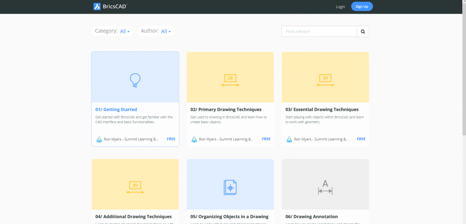The height and width of the screenshot is (224, 466).
Task: Click Ron Myers author name on Primary Drawing card
Action: click(x=226, y=139)
